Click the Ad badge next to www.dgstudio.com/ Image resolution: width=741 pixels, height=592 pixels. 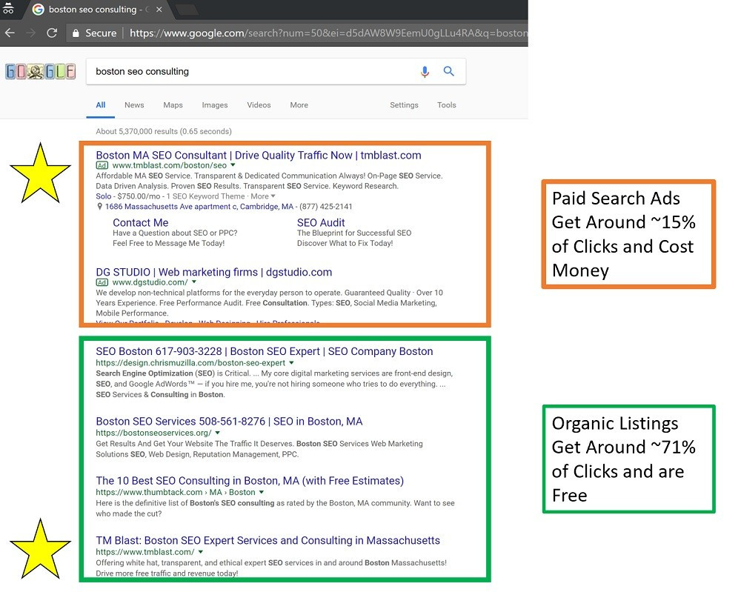[102, 282]
